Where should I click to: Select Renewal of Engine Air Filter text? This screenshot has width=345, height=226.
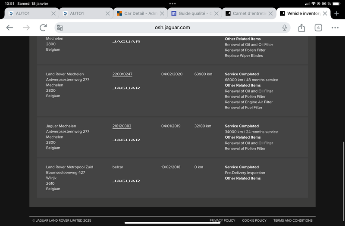[x=249, y=102]
